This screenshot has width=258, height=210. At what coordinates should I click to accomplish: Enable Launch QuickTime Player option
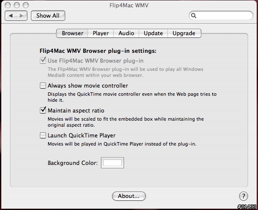pyautogui.click(x=43, y=135)
